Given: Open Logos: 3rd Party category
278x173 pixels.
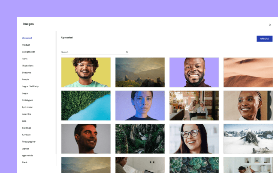Looking at the screenshot, I should (x=30, y=86).
